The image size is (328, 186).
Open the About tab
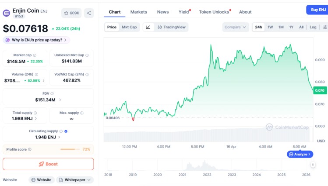pos(245,12)
